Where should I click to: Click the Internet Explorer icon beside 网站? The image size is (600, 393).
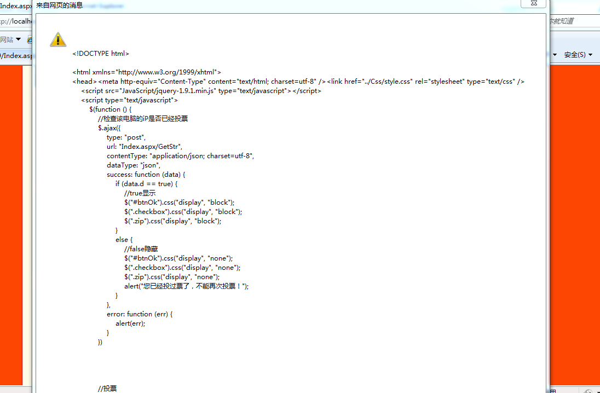click(30, 39)
